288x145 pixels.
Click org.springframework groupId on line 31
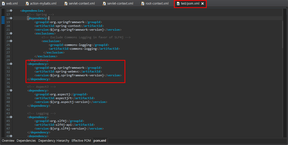tap(67, 67)
